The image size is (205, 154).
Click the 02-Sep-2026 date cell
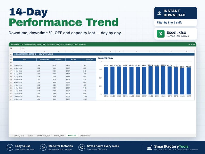pos(25,65)
